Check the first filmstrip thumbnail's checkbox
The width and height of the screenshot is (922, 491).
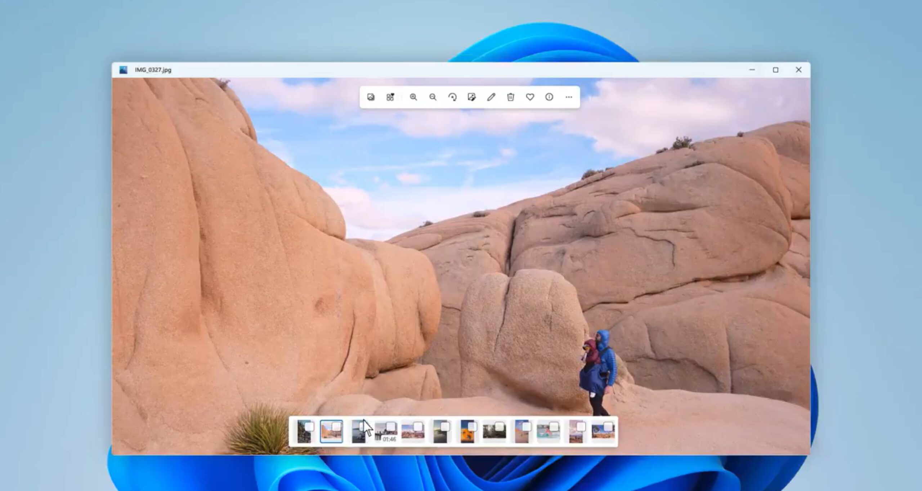coord(309,427)
